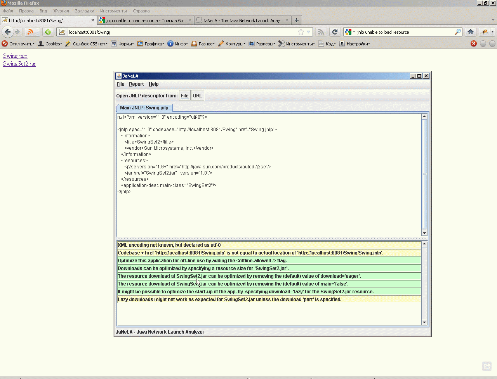Image resolution: width=497 pixels, height=379 pixels.
Task: Close the Google search tab
Action: pyautogui.click(x=190, y=20)
